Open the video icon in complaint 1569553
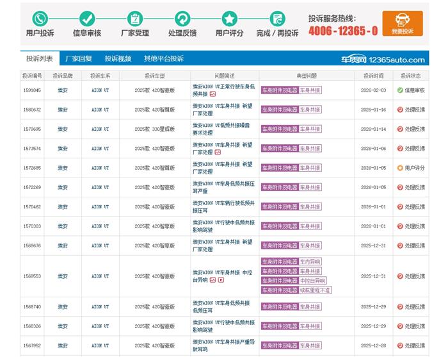Screen dimensions: 448x357 coord(221,280)
